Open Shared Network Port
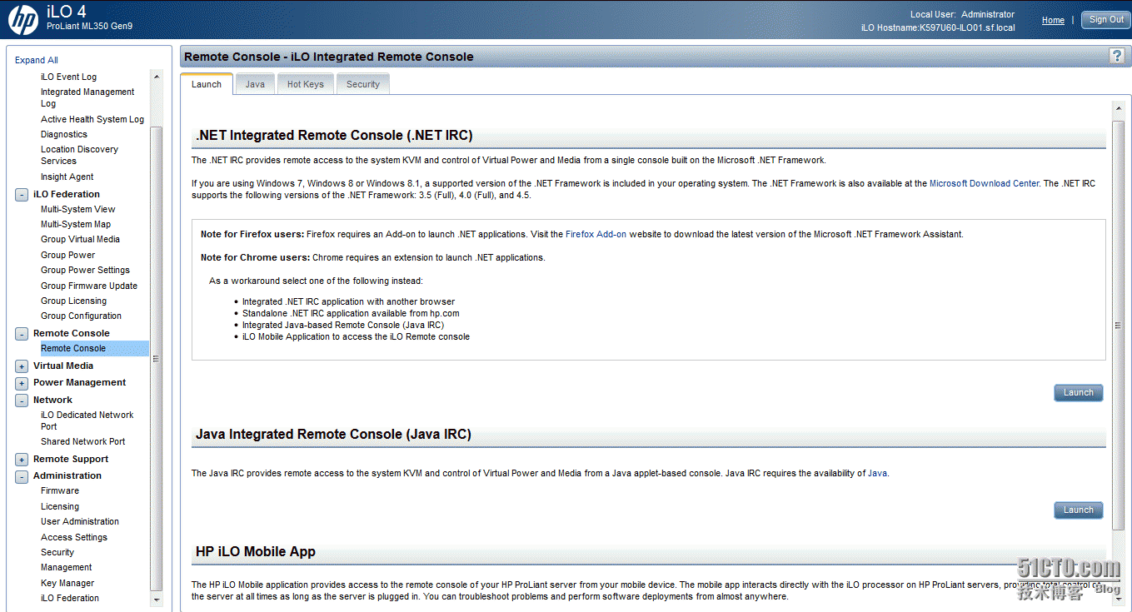 click(83, 441)
